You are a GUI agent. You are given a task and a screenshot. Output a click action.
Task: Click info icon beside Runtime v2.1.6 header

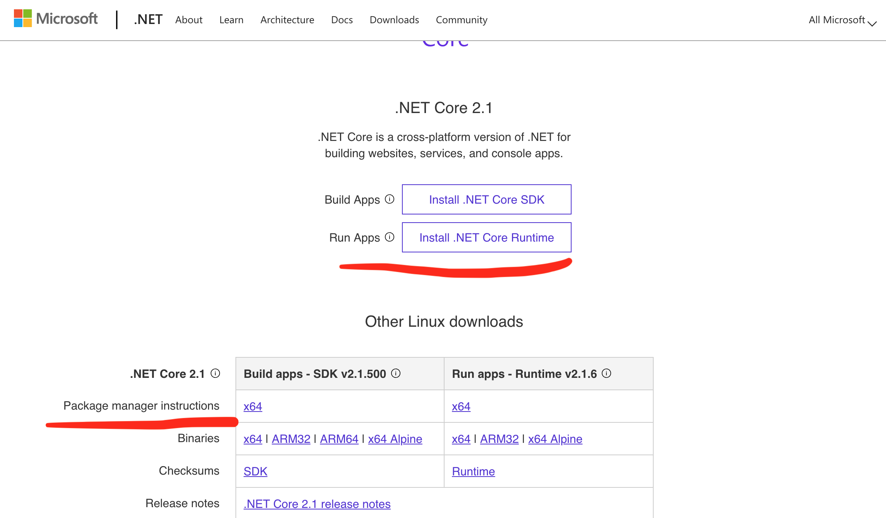tap(606, 373)
